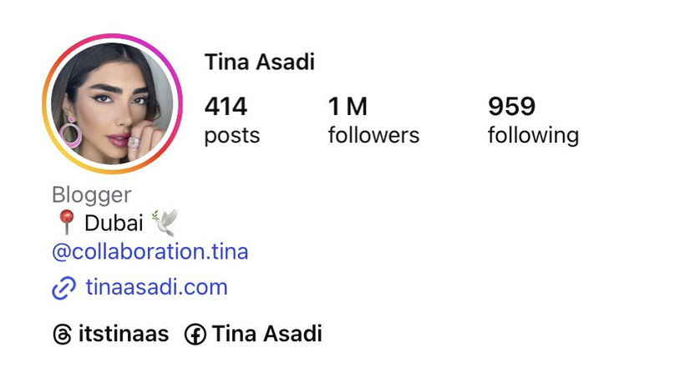
Task: Open the itstinaas Threads handle
Action: [123, 334]
